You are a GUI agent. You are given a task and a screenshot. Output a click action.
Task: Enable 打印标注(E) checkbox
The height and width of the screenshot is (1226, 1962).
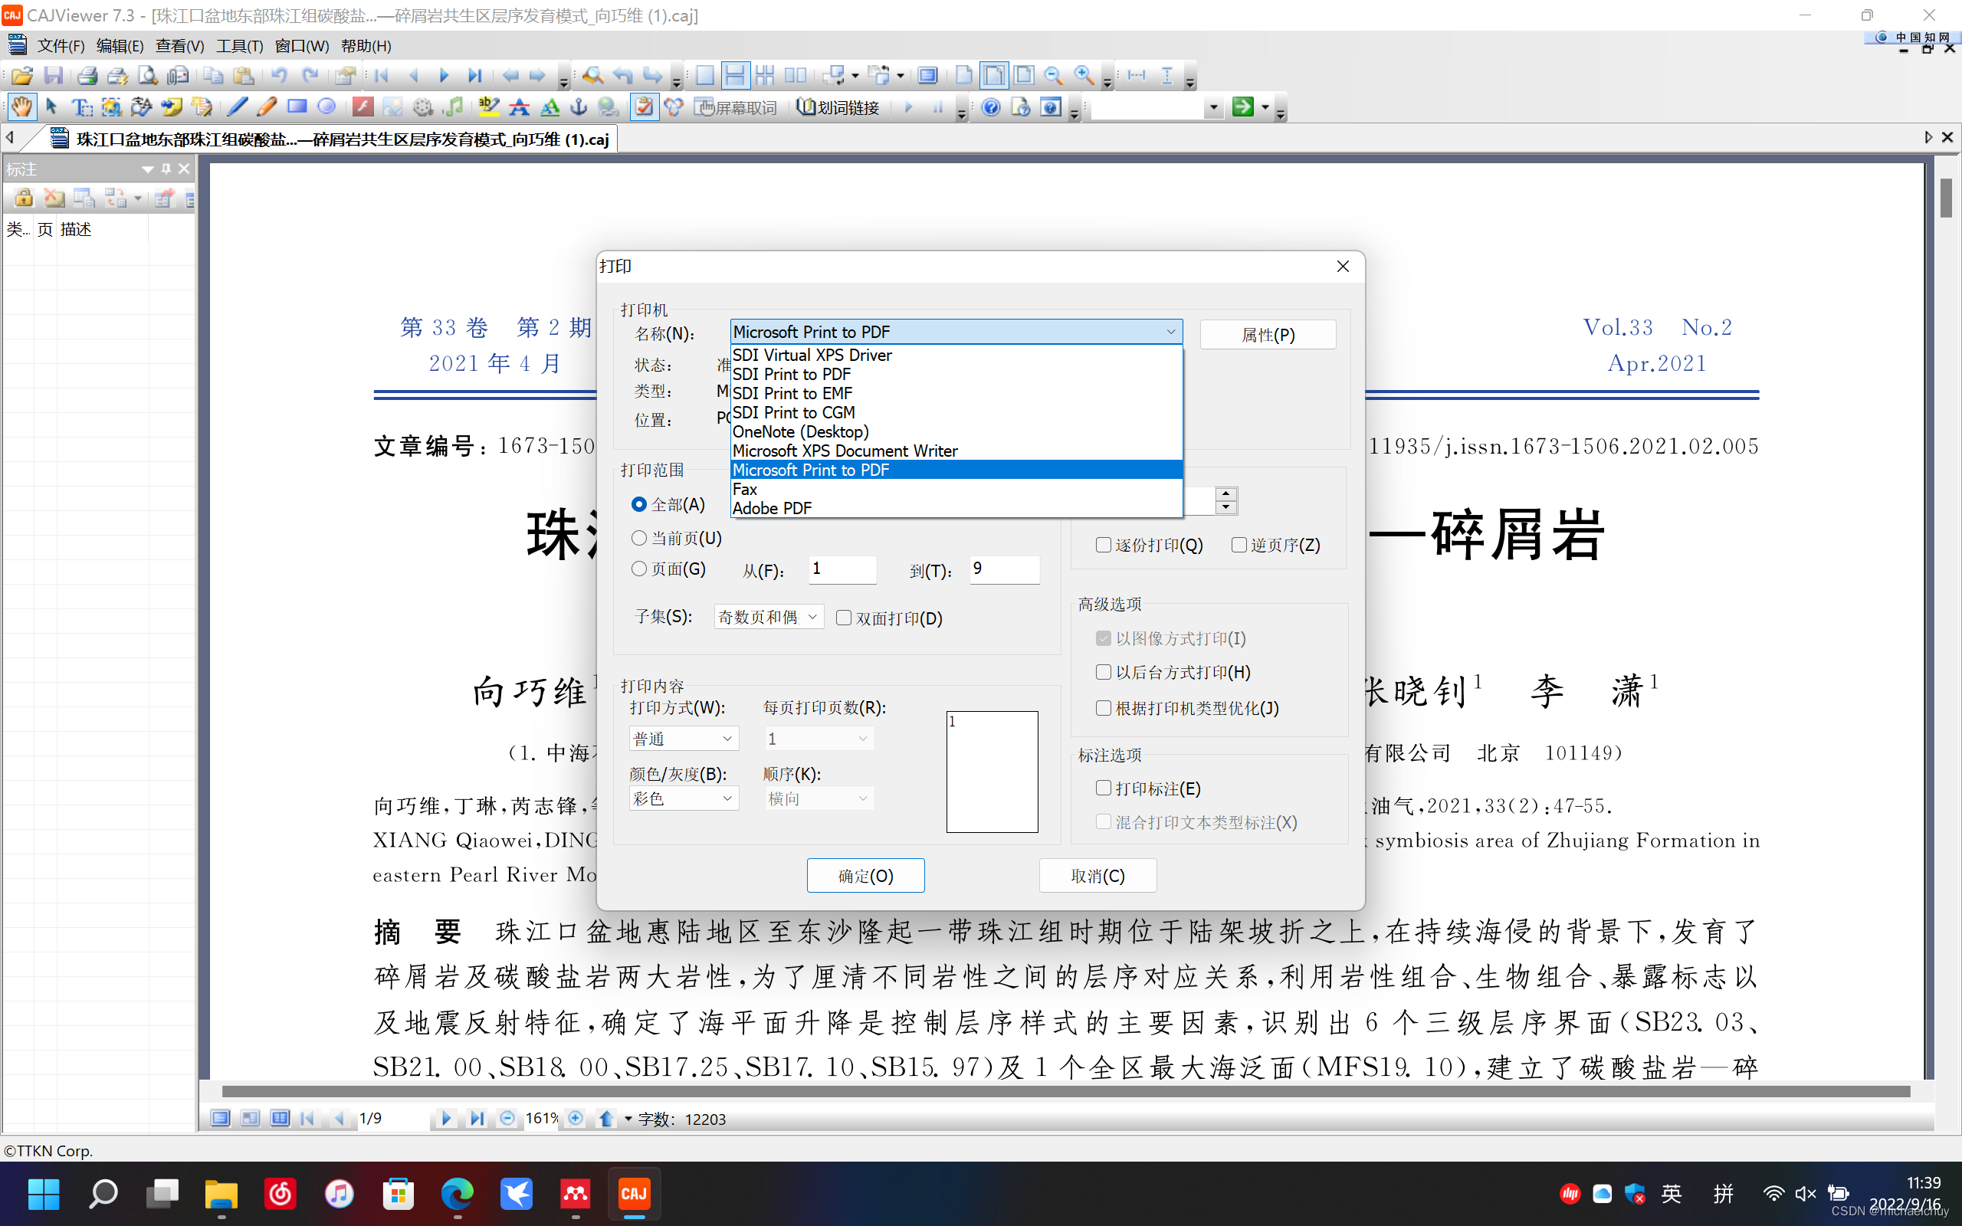point(1103,788)
